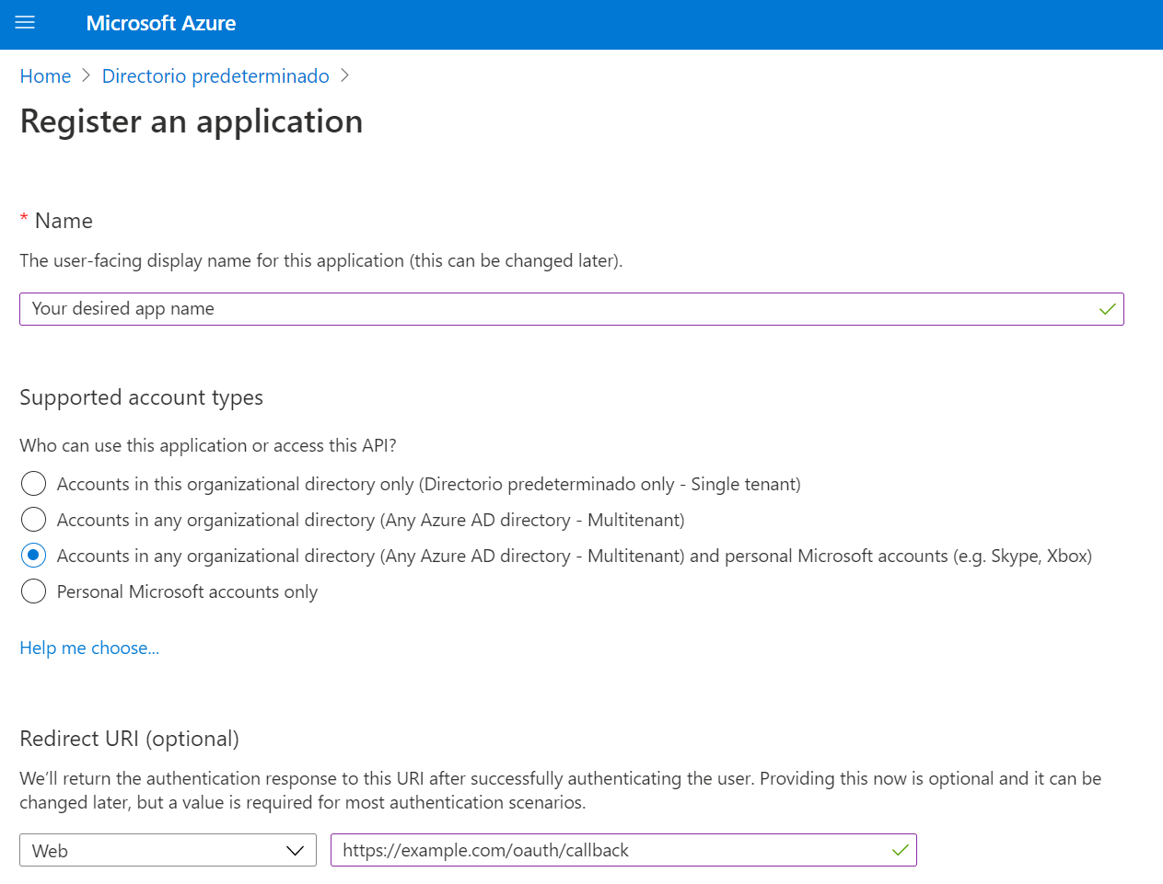Click the Redirect URI callback input field
The height and width of the screenshot is (884, 1163).
(x=608, y=851)
